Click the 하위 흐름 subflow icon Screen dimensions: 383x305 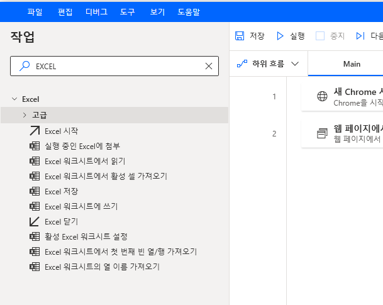click(242, 64)
